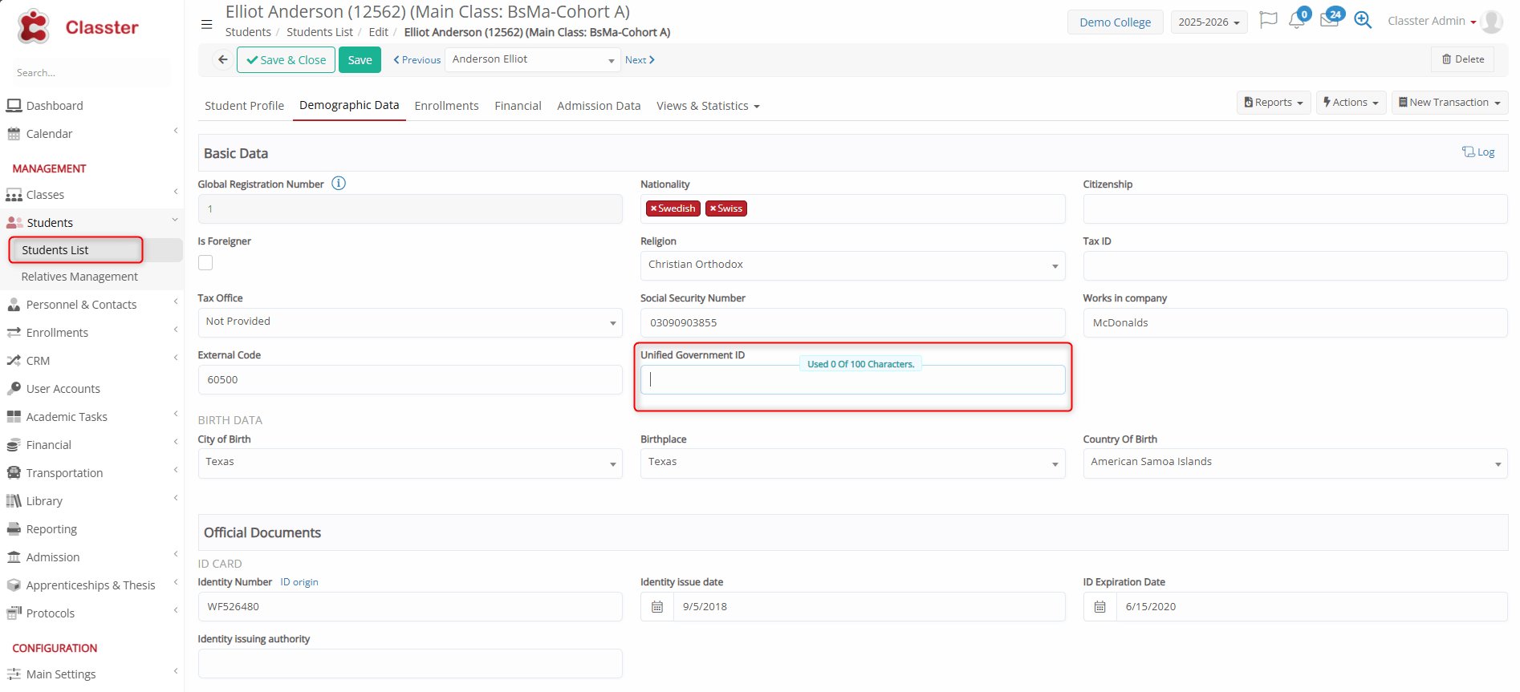Open Identity issue date calendar icon
The width and height of the screenshot is (1520, 692).
click(657, 607)
